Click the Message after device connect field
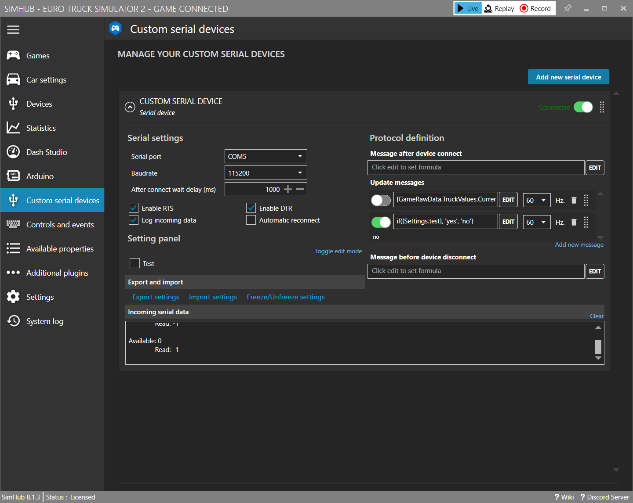Image resolution: width=633 pixels, height=503 pixels. point(476,167)
